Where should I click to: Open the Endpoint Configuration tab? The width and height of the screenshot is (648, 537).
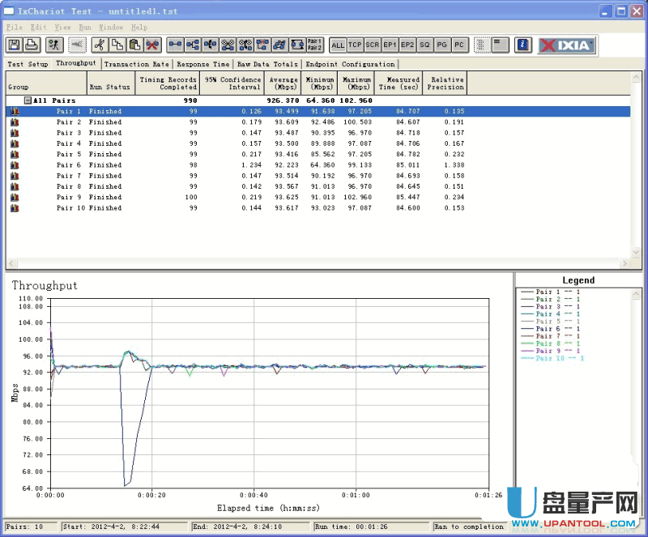[350, 64]
